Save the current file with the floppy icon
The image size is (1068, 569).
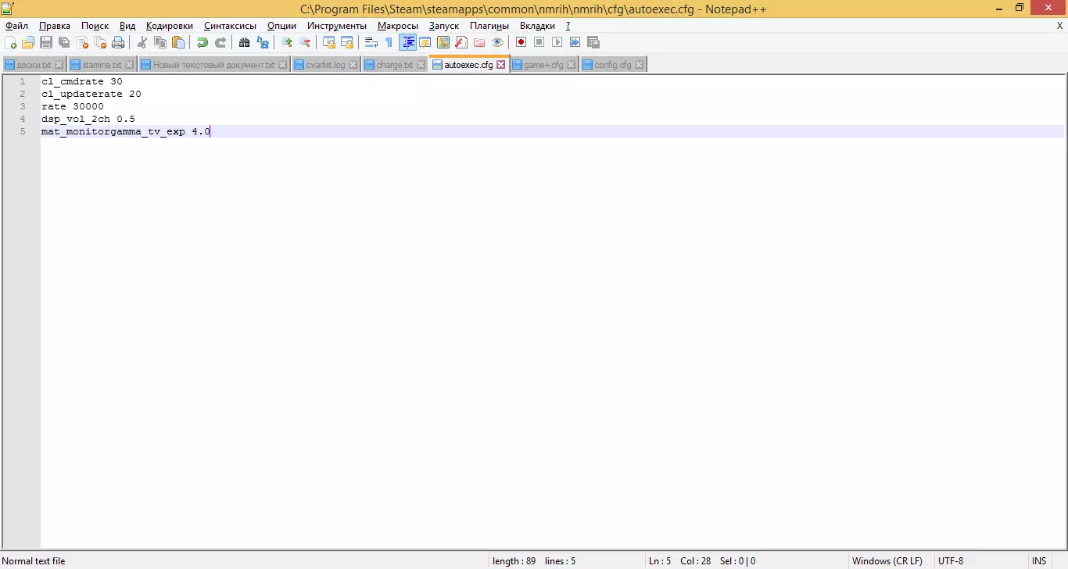46,42
